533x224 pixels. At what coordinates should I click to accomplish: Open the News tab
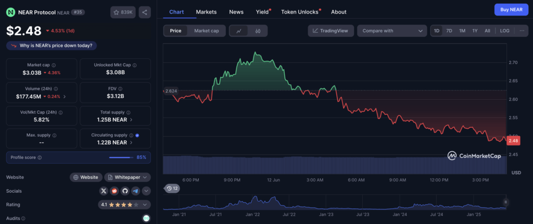pos(236,12)
